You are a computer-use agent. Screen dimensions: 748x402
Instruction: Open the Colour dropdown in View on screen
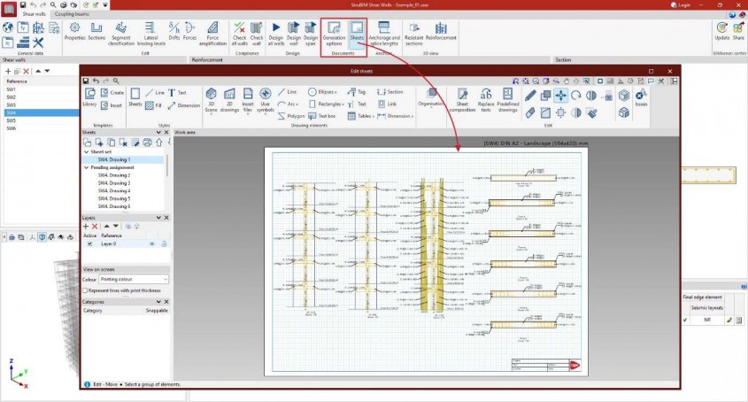coord(134,279)
